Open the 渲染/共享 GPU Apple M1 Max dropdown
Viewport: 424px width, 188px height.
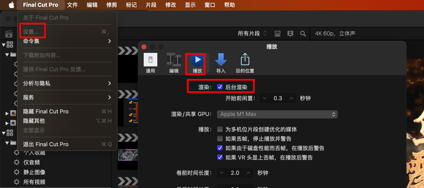277,114
